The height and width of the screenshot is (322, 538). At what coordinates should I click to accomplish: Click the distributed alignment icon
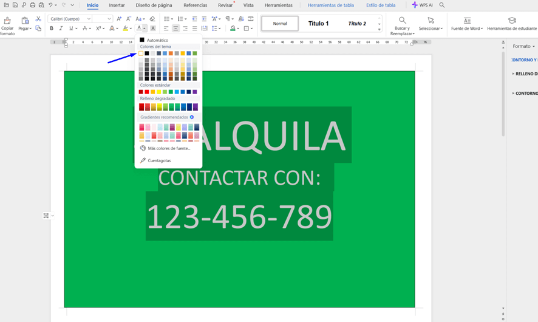coord(205,29)
